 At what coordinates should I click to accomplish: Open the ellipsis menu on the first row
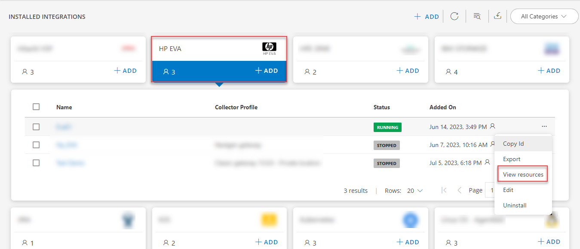[x=544, y=126]
